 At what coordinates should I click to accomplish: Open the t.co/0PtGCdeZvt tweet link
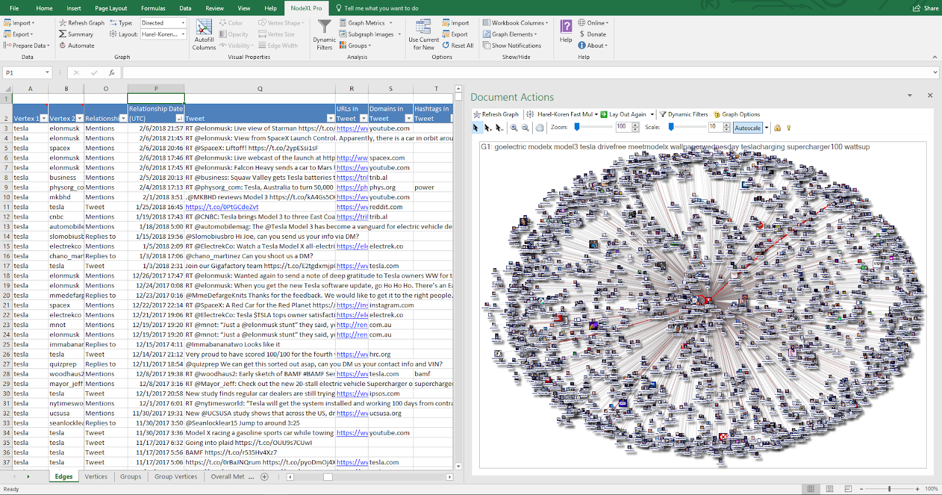click(x=222, y=207)
